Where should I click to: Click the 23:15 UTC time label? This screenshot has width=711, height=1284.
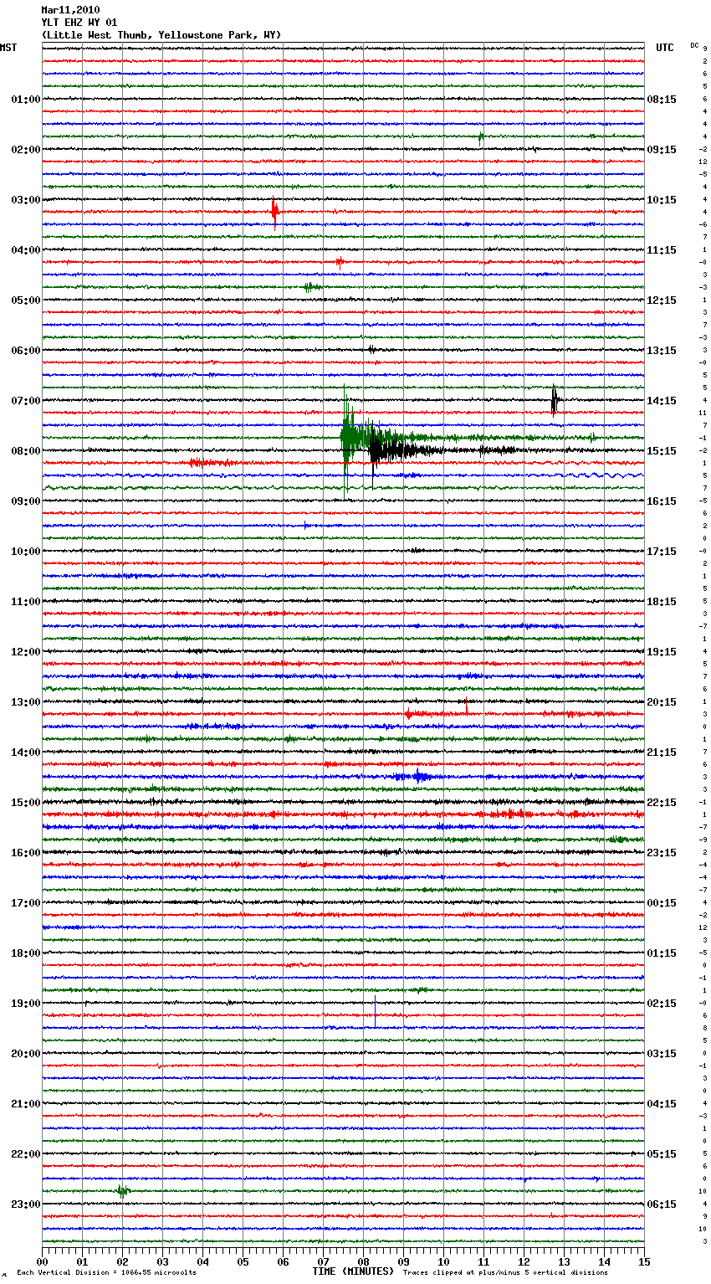pyautogui.click(x=662, y=853)
